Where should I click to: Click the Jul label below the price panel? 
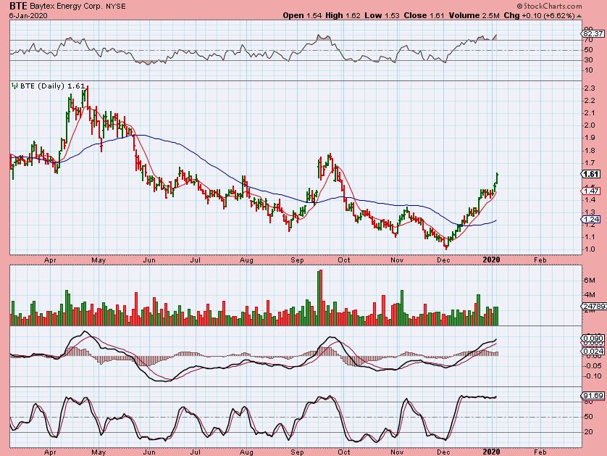coord(196,260)
